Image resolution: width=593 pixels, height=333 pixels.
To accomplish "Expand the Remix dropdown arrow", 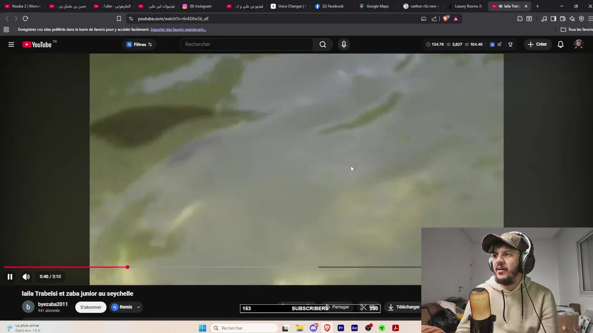I will 138,307.
